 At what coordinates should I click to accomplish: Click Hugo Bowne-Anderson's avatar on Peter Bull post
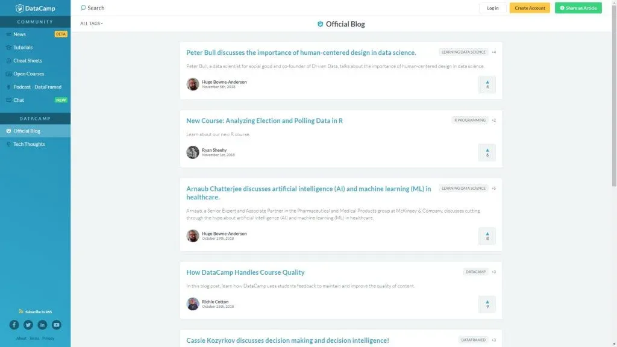(x=193, y=84)
